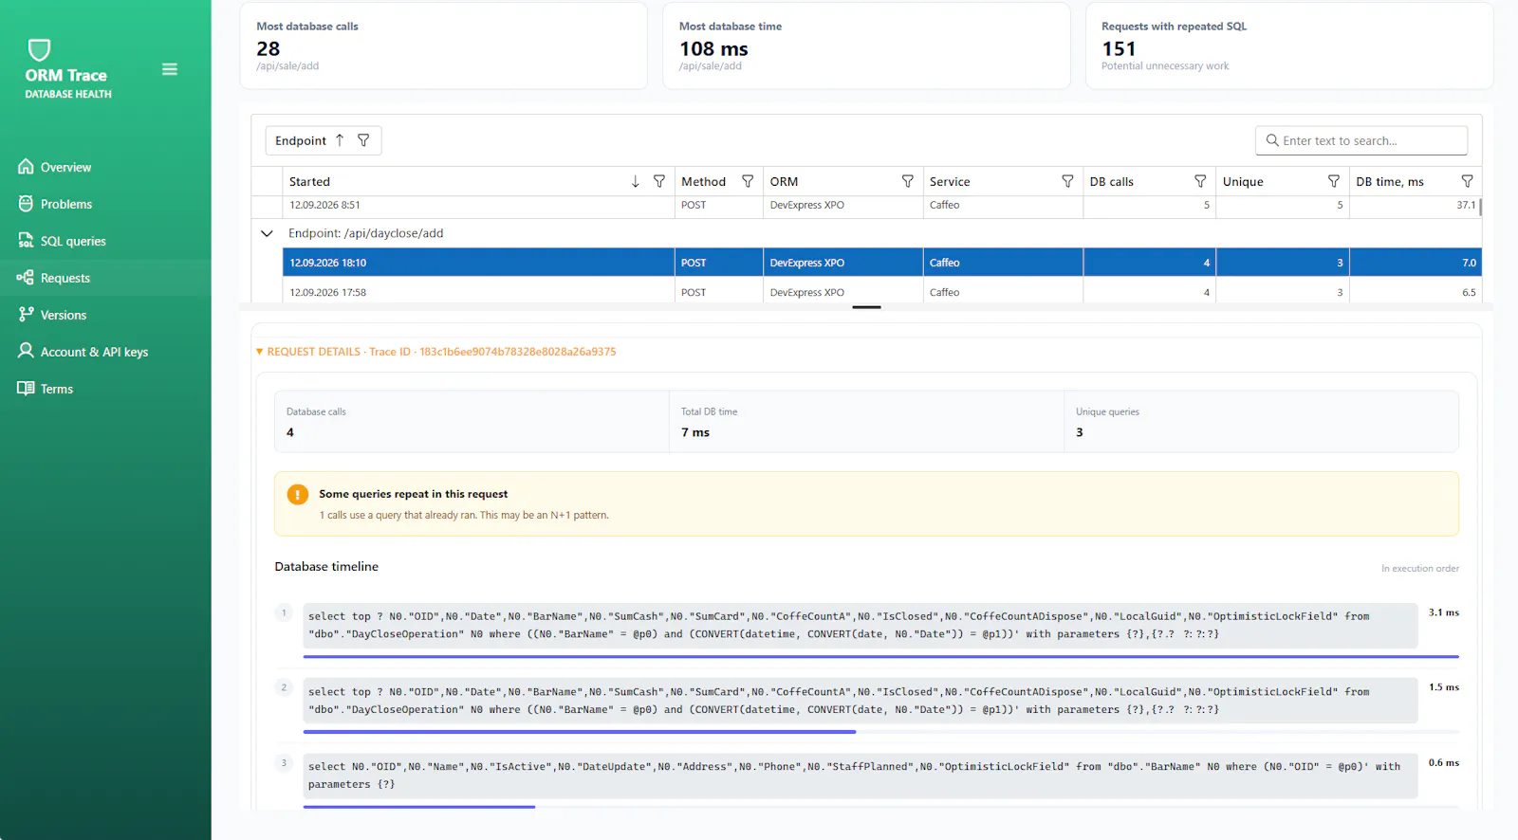Click the Database calls 4 stat

pyautogui.click(x=472, y=422)
